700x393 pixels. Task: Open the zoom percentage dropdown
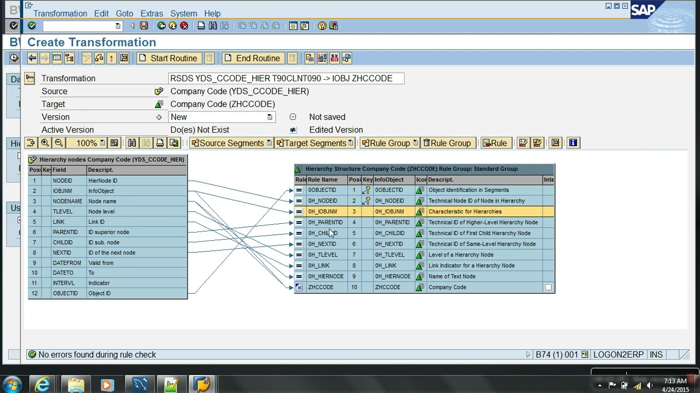pos(102,143)
